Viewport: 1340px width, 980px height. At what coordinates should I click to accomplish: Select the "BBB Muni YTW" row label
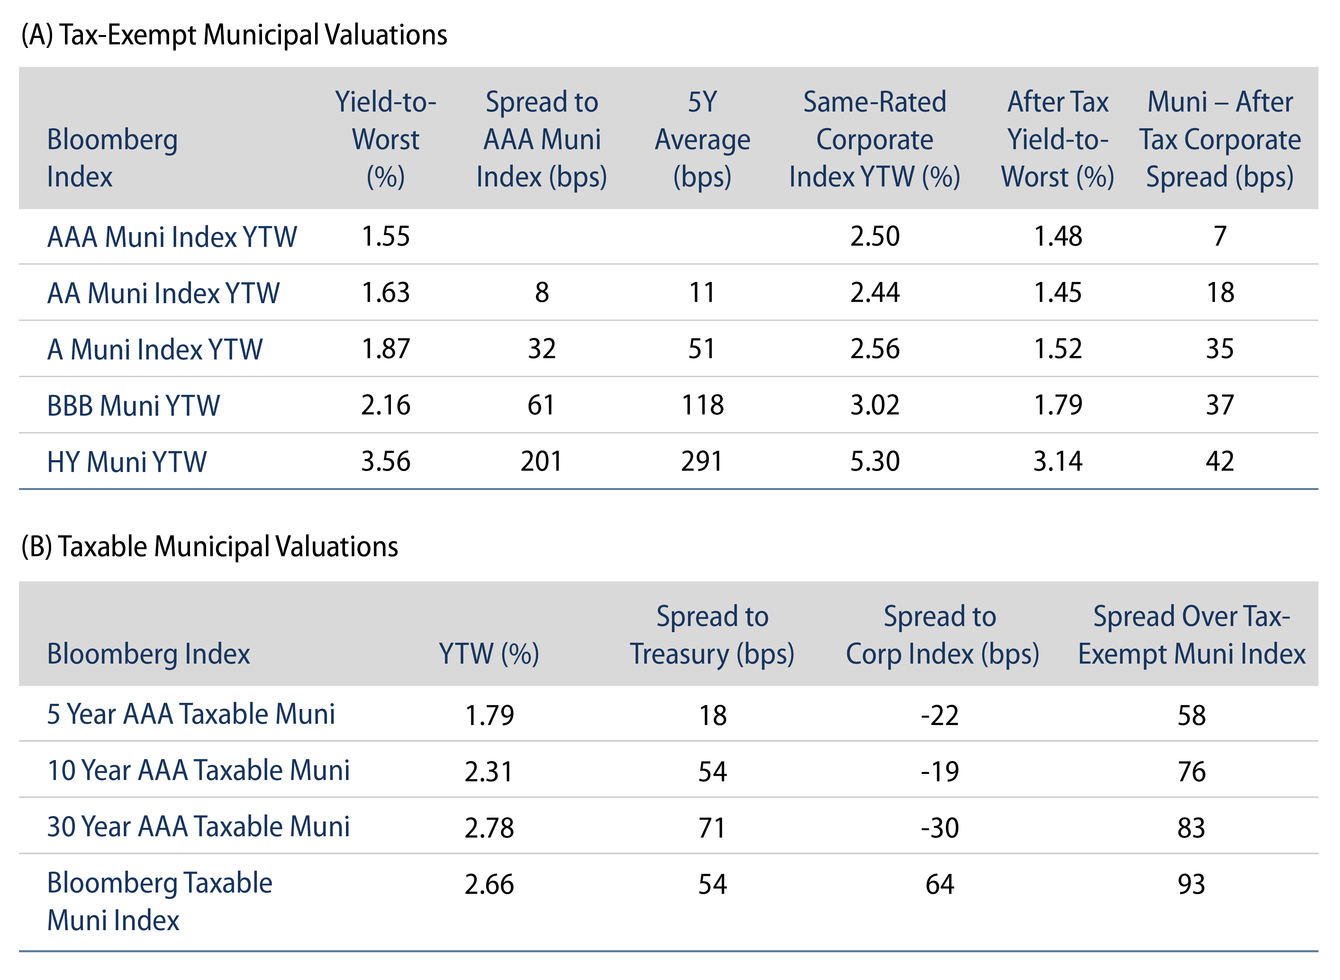click(133, 406)
